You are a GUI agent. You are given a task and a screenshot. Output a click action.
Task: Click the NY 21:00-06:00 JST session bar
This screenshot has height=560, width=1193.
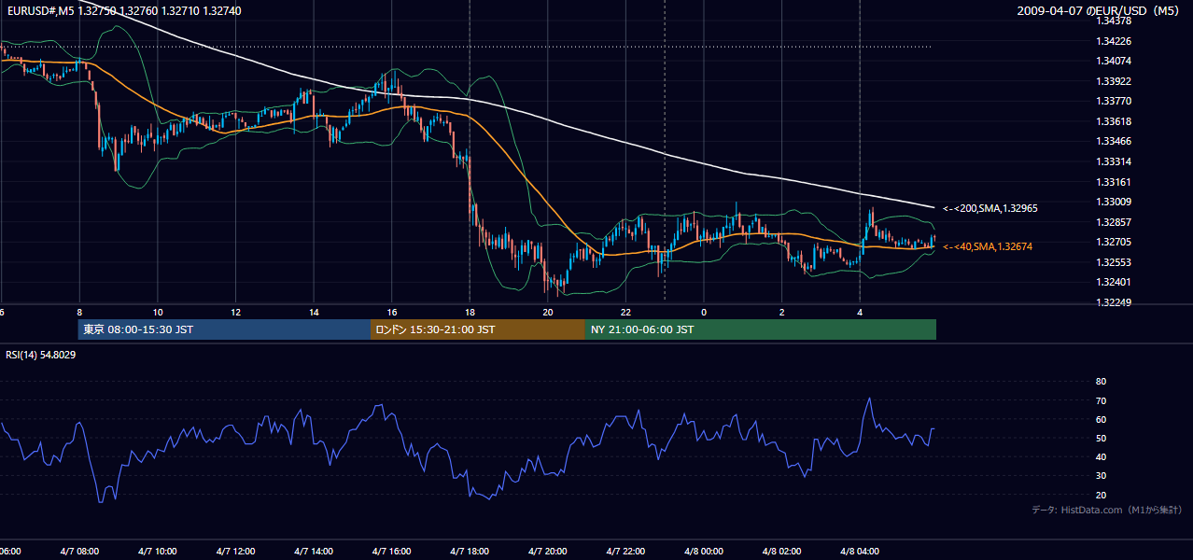760,329
